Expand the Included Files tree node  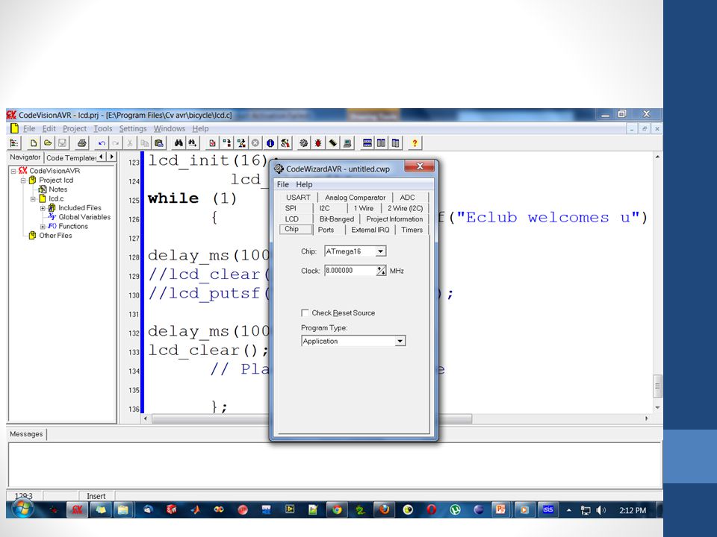coord(43,208)
